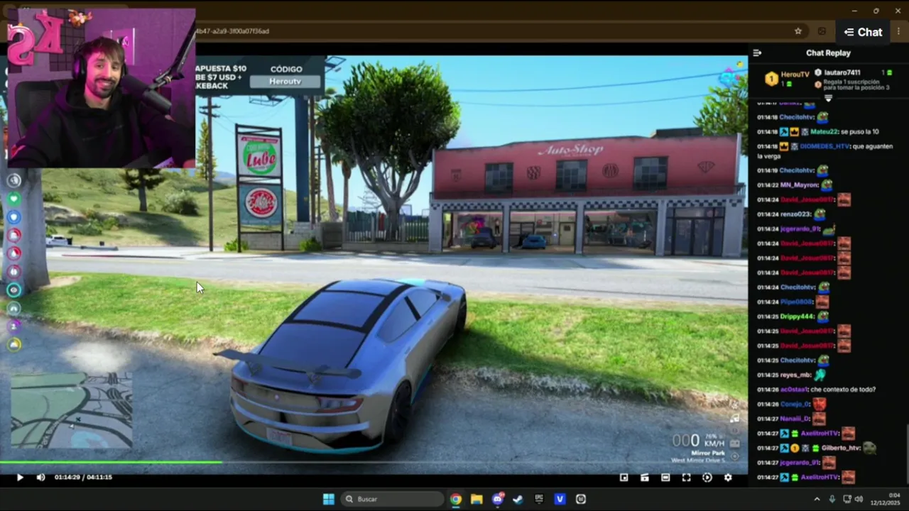909x511 pixels.
Task: Open video player settings gear
Action: 728,478
